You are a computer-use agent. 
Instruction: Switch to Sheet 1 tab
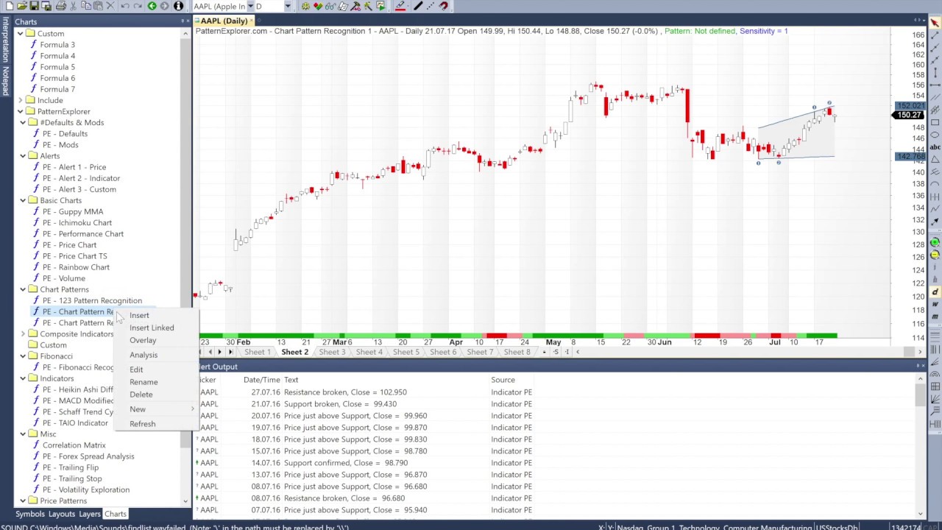(258, 352)
